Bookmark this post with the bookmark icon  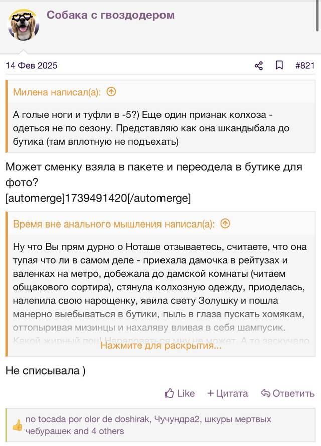(279, 65)
